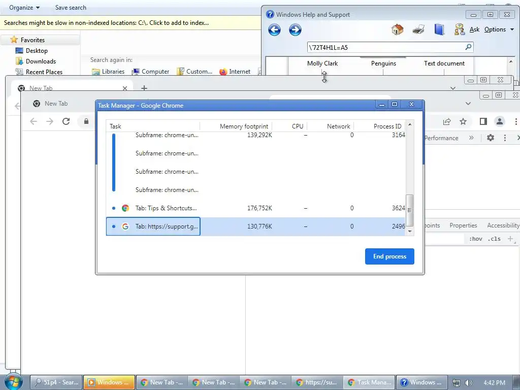Browse Help contents book icon
520x390 pixels.
[439, 29]
